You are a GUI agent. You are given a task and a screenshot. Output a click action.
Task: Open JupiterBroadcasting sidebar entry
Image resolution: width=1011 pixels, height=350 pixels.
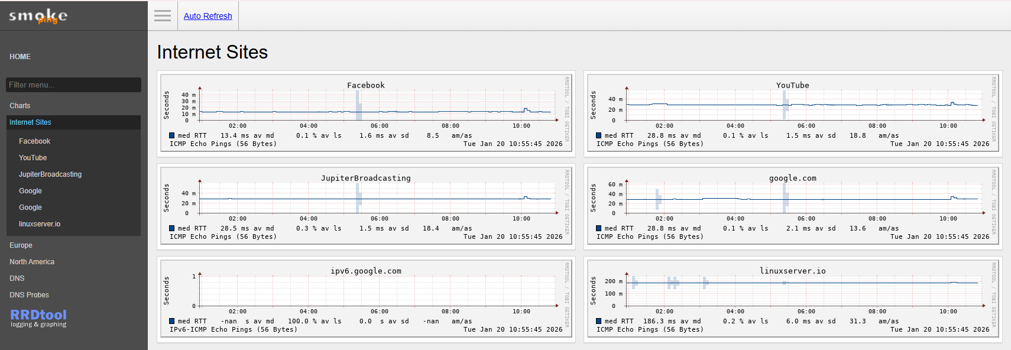pos(50,174)
